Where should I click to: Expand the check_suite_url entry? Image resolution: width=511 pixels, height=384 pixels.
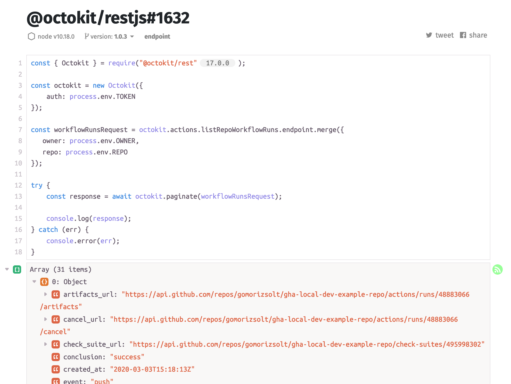point(45,344)
